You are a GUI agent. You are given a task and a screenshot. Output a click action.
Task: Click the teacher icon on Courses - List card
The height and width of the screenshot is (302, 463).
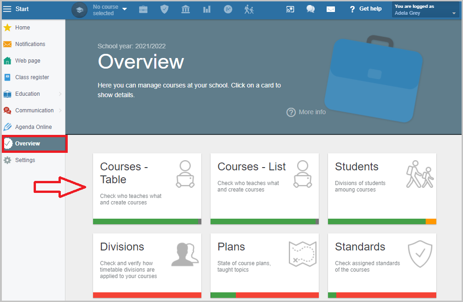point(303,174)
